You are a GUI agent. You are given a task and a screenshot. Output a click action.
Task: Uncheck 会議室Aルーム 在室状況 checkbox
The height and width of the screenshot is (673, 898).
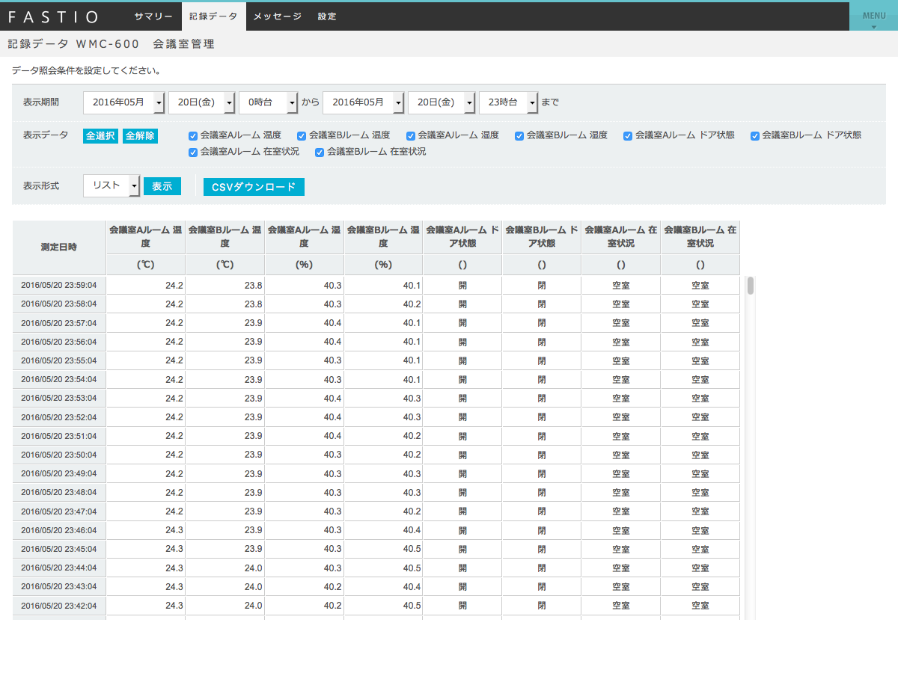[193, 152]
